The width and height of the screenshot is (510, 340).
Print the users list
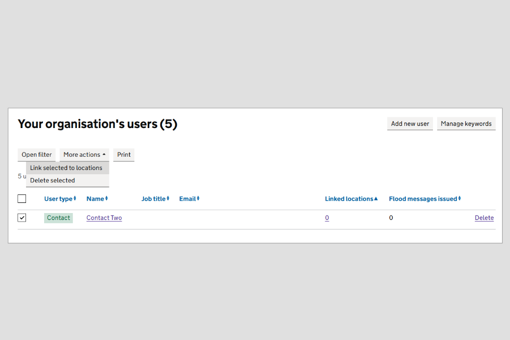[x=124, y=155]
